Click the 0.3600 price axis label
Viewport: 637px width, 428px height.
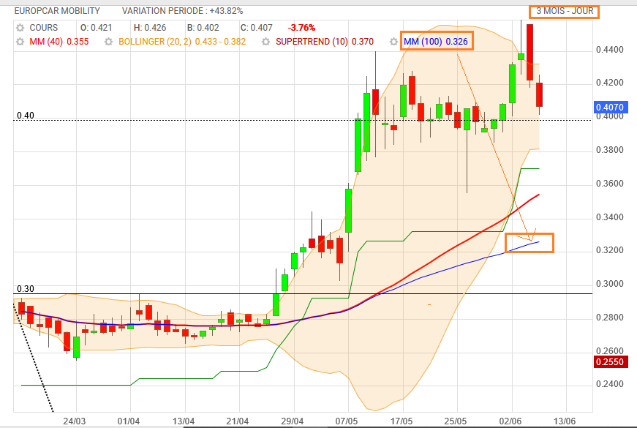click(x=610, y=184)
